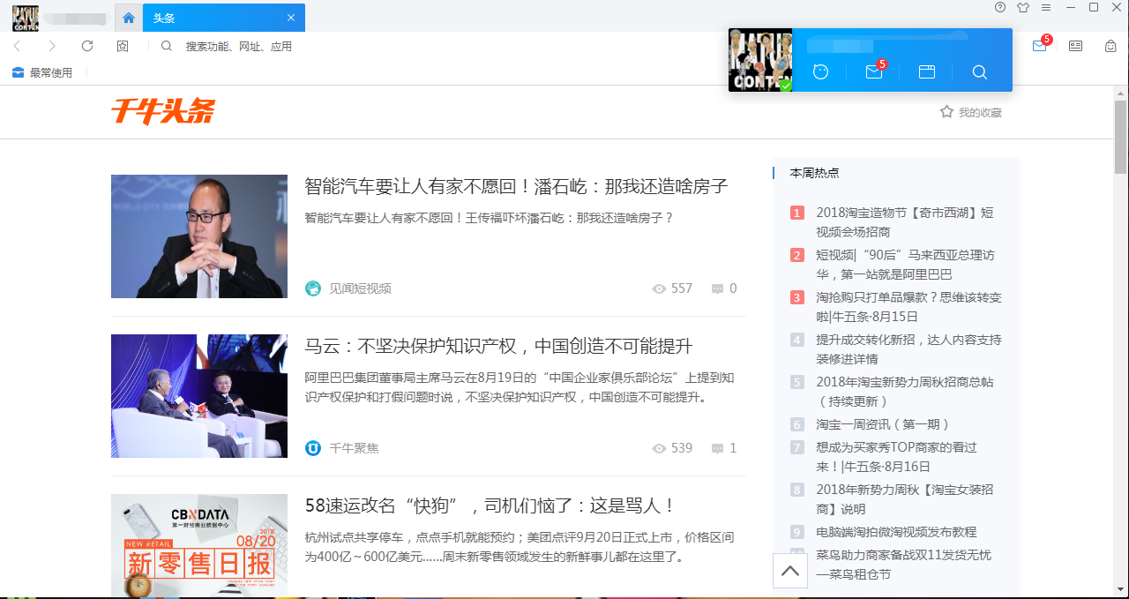Screen dimensions: 1129x599
Task: Close the 头条 tab
Action: 291,18
